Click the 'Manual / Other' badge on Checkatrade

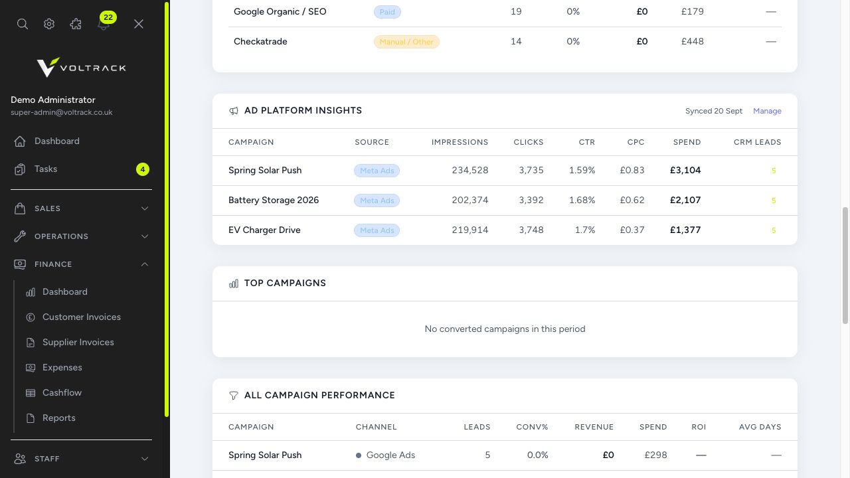point(406,42)
